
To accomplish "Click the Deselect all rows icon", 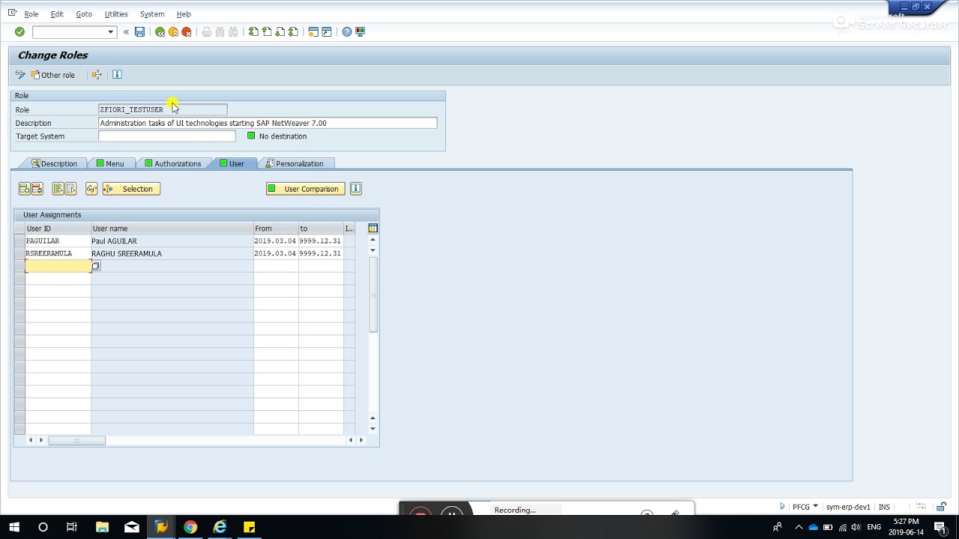I will click(x=70, y=189).
